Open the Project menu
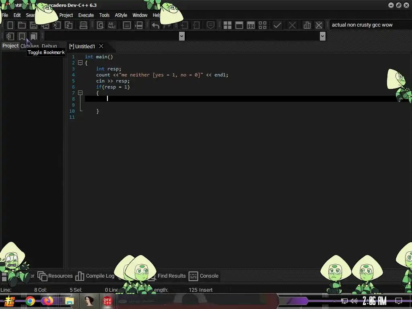Viewport: 412px width, 309px height. point(66,15)
